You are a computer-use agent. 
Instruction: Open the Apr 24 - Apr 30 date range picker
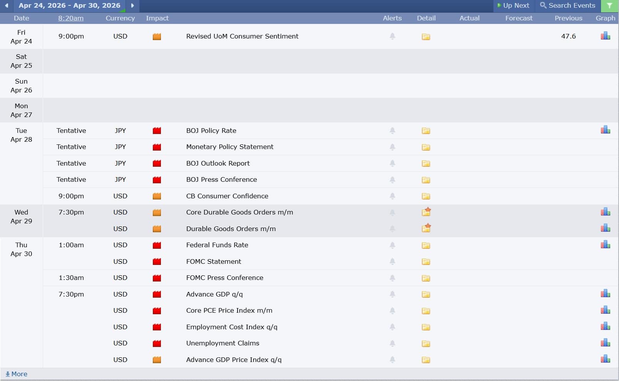(69, 6)
